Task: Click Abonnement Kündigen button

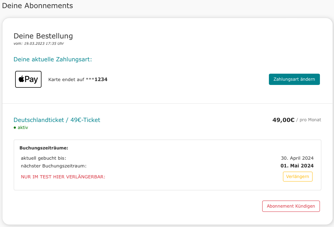Action: [291, 206]
